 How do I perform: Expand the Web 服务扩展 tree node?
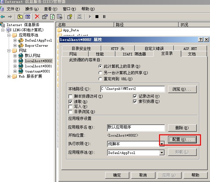(9, 76)
